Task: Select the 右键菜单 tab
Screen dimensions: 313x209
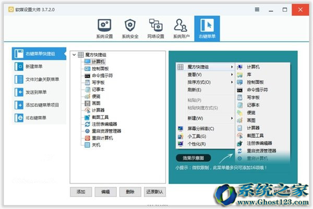Action: click(x=207, y=29)
